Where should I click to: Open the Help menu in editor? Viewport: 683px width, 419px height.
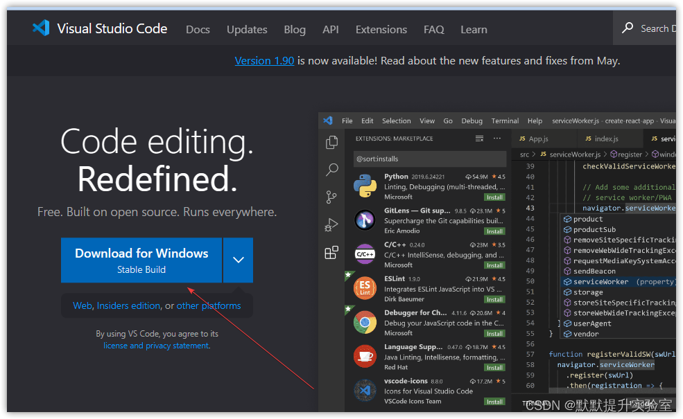pos(535,121)
